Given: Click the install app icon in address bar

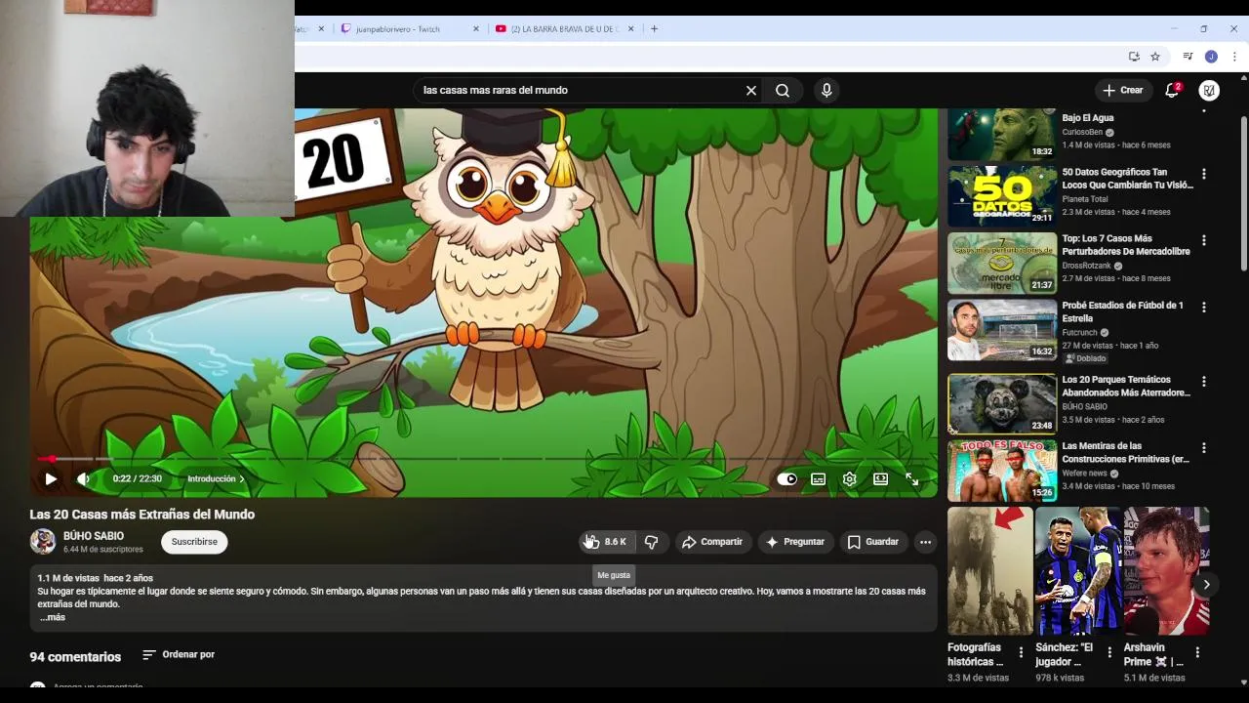Looking at the screenshot, I should click(1134, 57).
